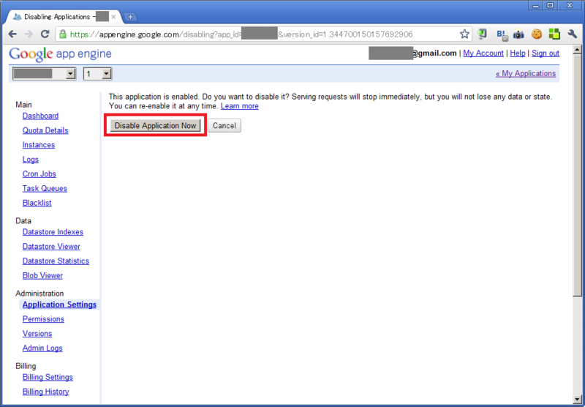Reload the page with the refresh icon
This screenshot has width=585, height=407.
(45, 34)
